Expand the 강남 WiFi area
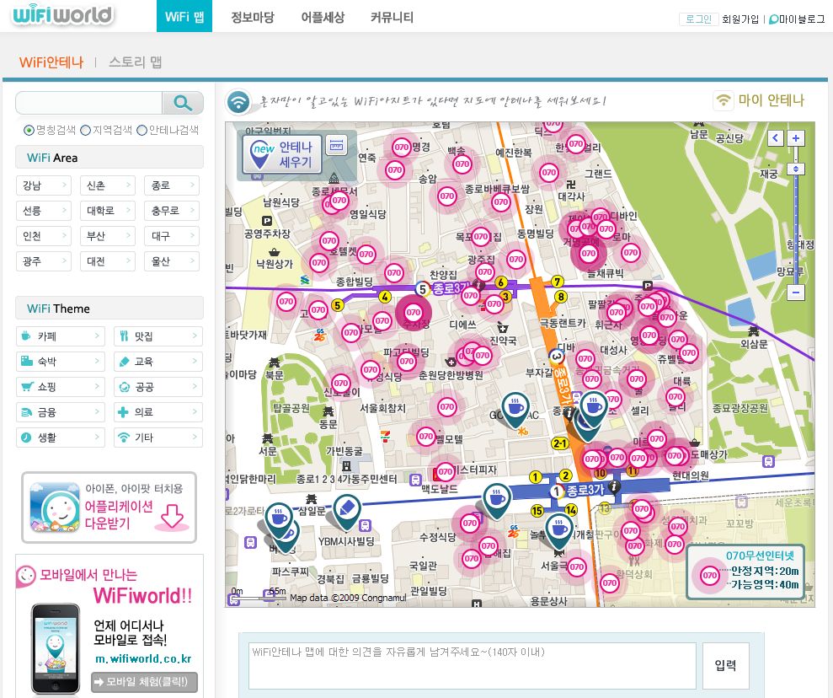This screenshot has height=698, width=833. tap(43, 185)
